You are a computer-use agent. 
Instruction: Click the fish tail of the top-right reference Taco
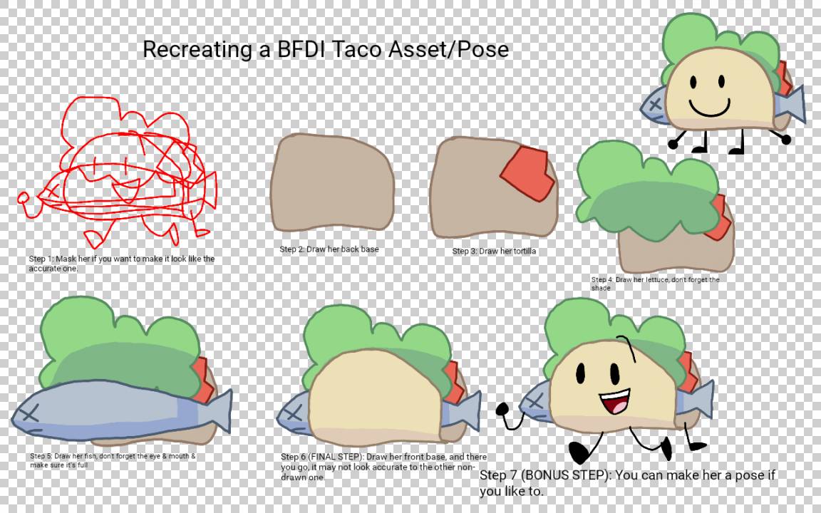pyautogui.click(x=792, y=105)
